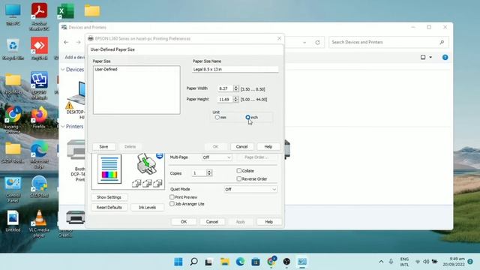Open the Multi-Page dropdown

(x=217, y=157)
